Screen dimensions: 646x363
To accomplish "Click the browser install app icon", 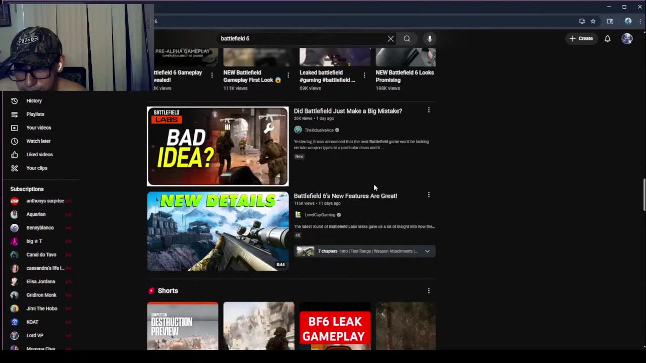I will 582,21.
